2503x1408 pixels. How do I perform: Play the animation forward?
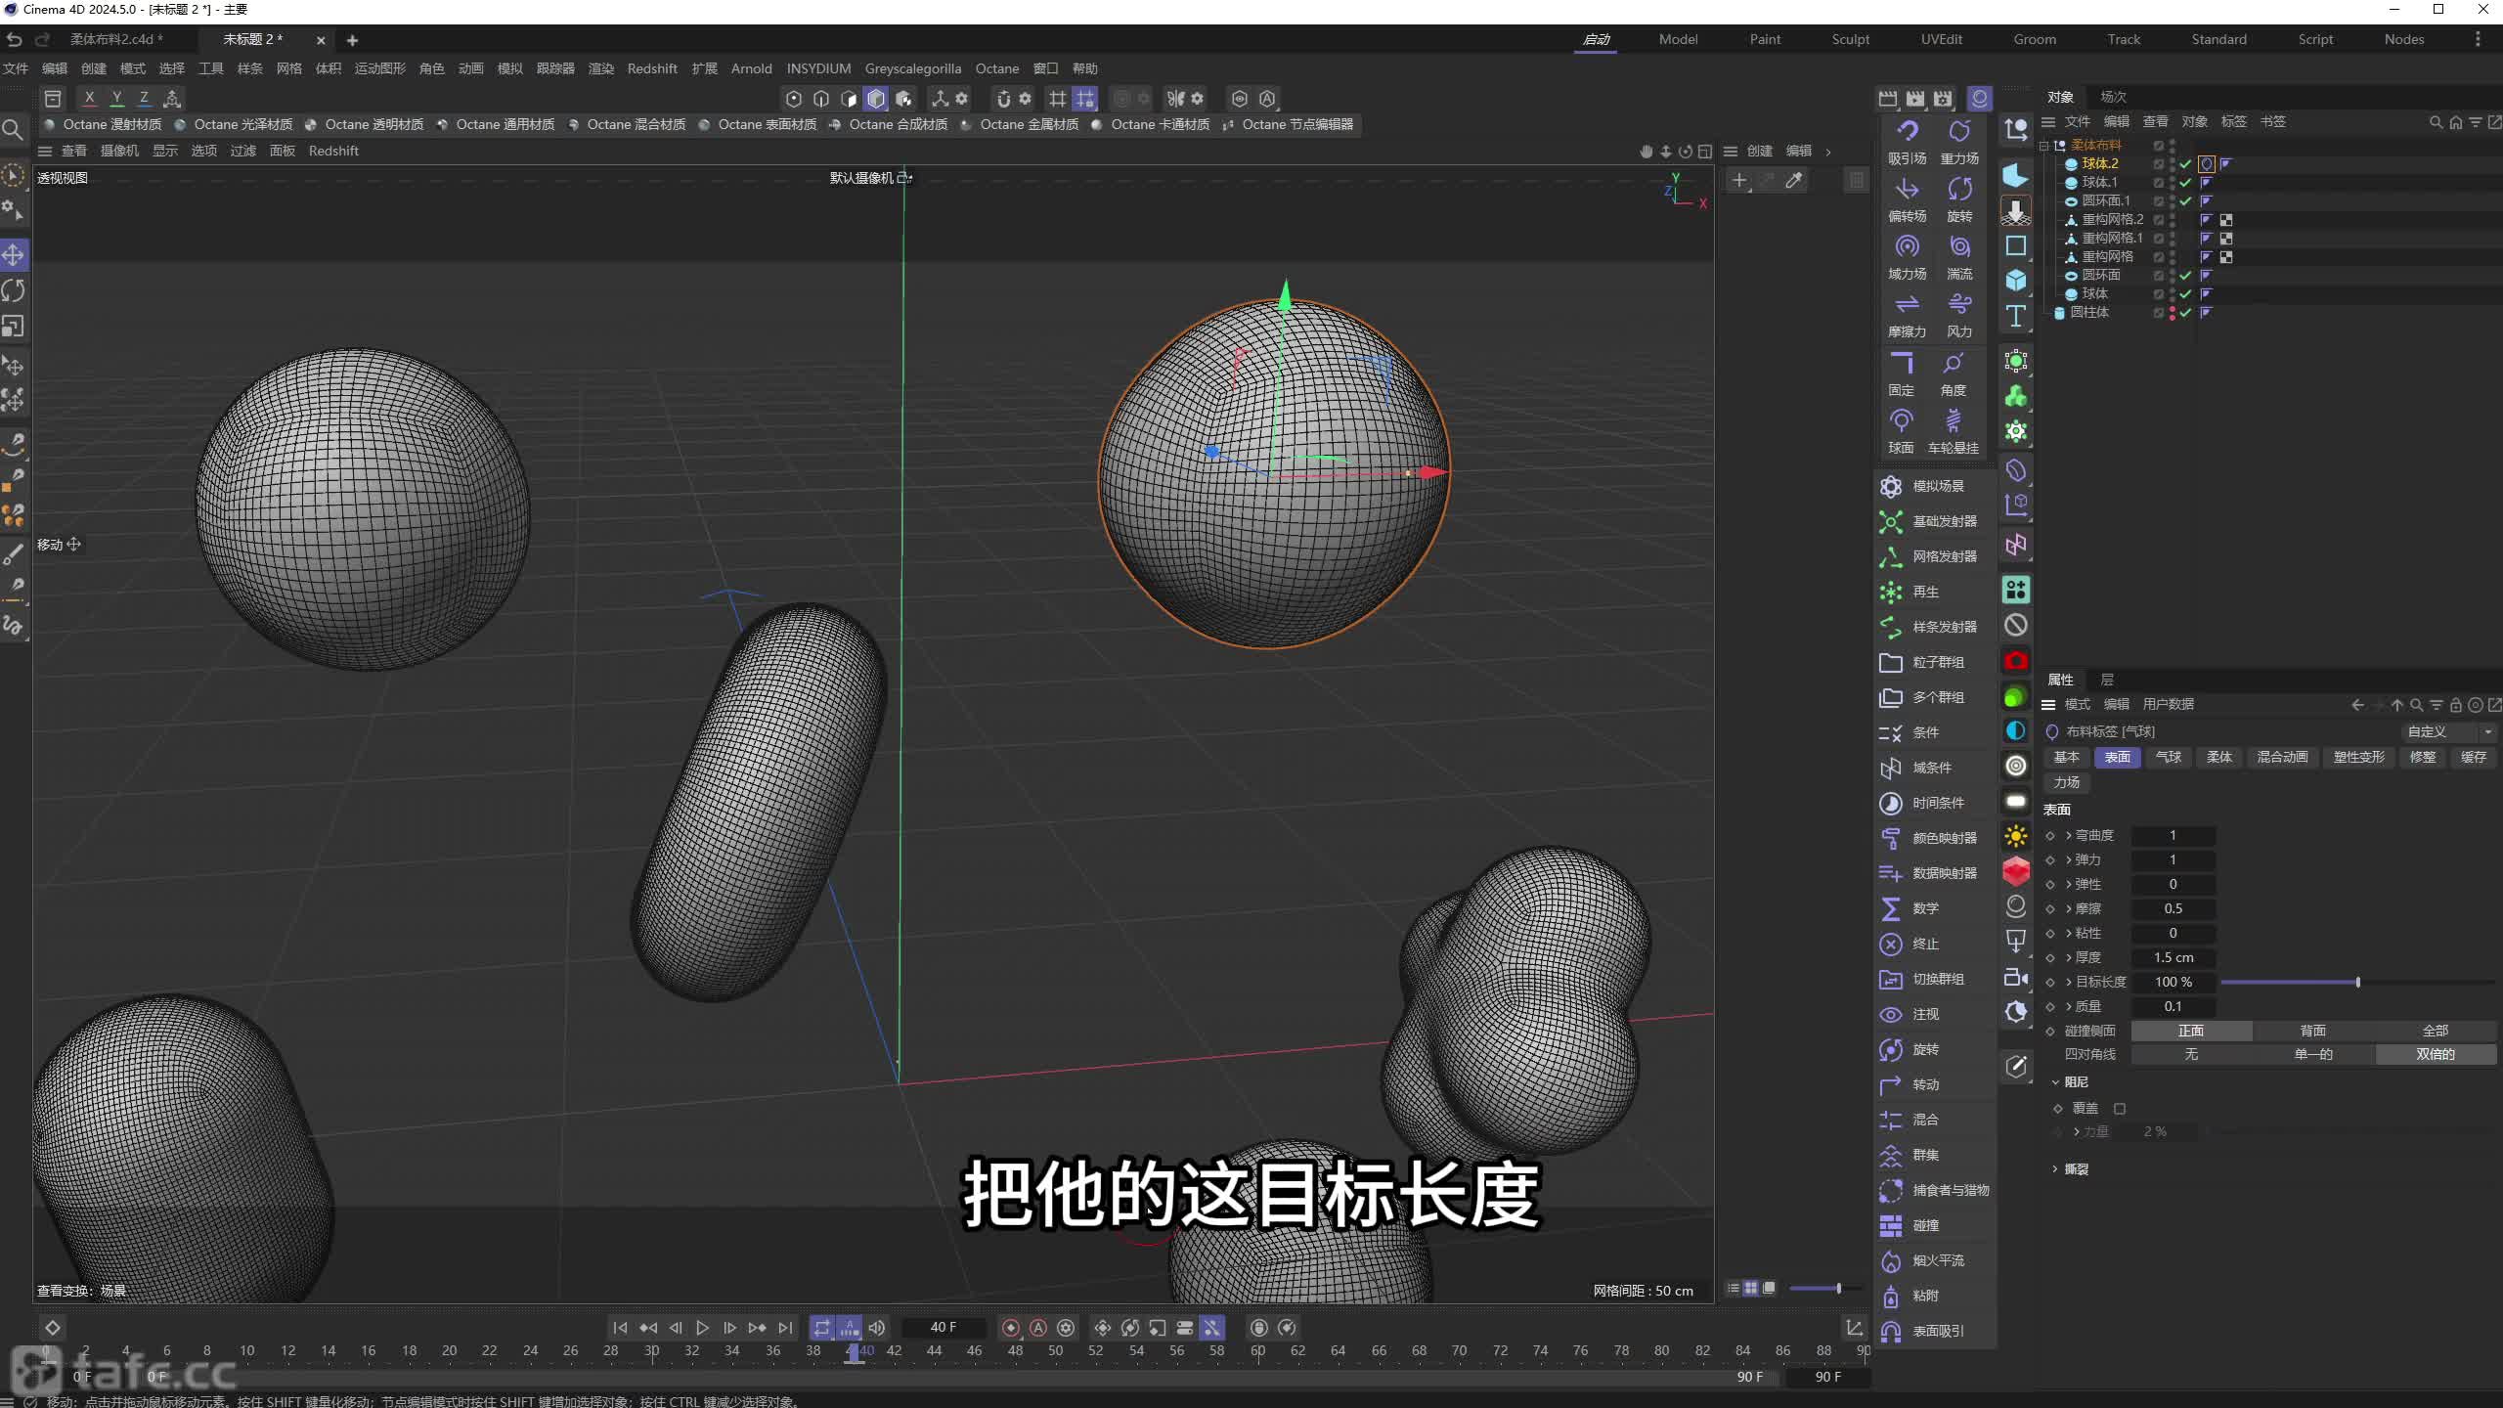pos(702,1328)
